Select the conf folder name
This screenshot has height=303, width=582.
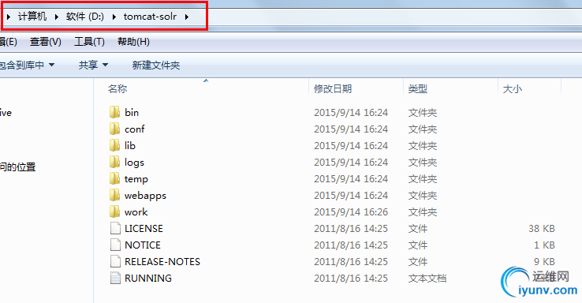[x=134, y=129]
